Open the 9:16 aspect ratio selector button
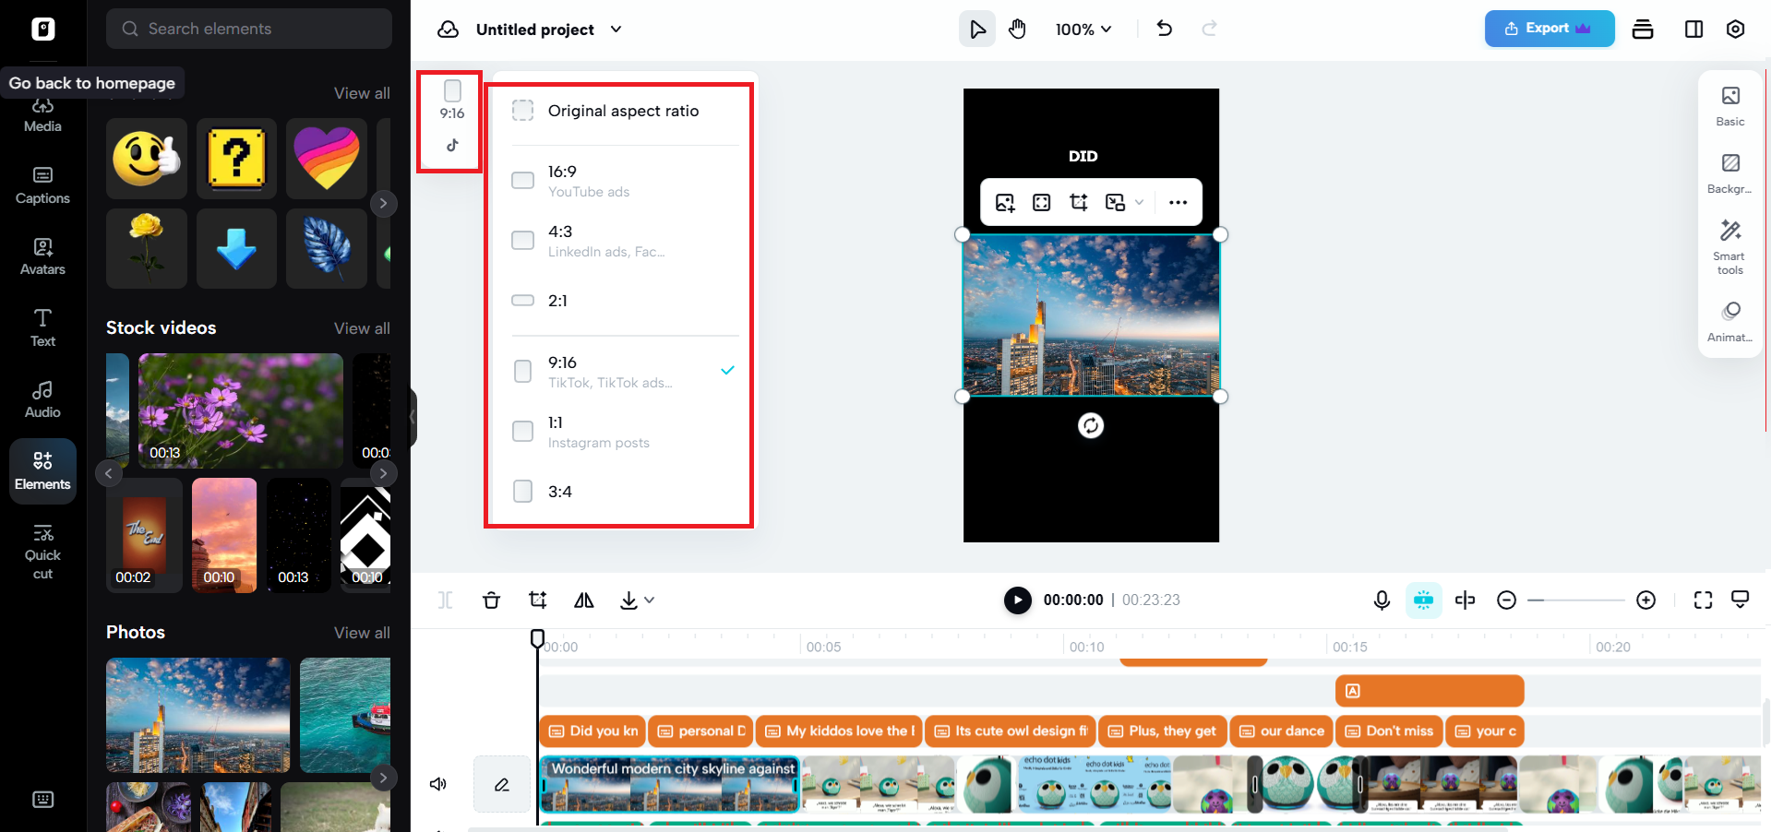Screen dimensions: 1771x832 [451, 117]
